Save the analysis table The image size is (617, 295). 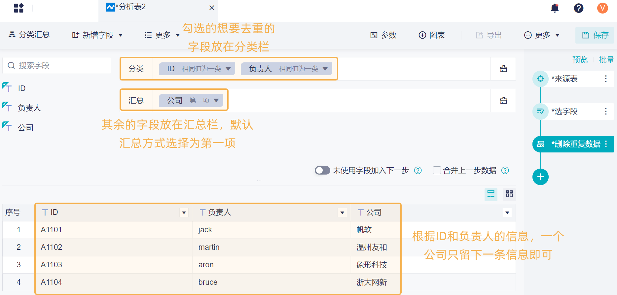pyautogui.click(x=595, y=35)
